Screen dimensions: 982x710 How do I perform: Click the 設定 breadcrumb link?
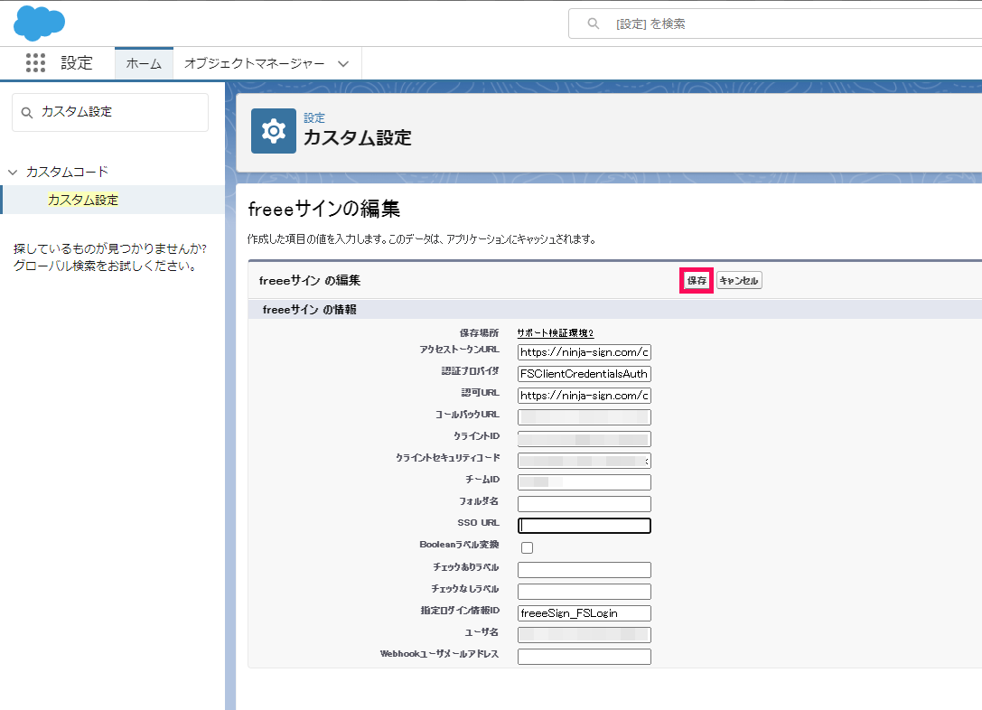pos(314,117)
